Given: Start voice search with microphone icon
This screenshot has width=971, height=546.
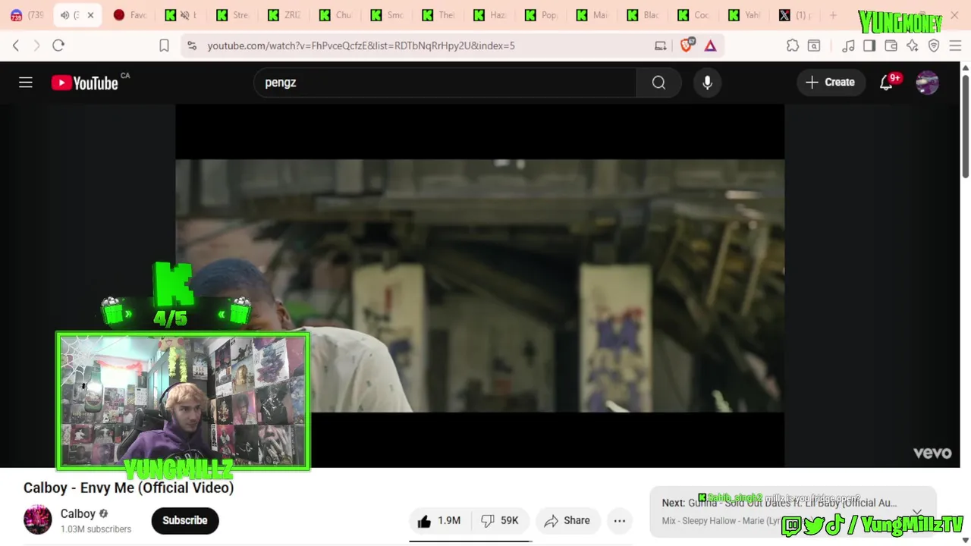Looking at the screenshot, I should point(707,83).
